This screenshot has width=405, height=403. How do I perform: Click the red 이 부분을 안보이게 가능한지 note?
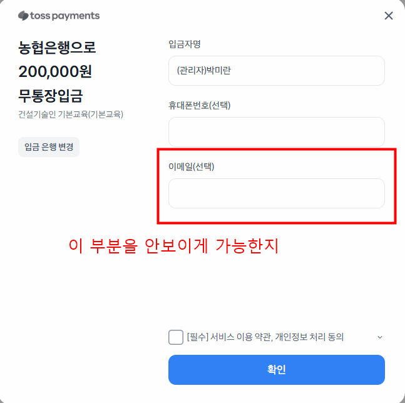tap(173, 246)
